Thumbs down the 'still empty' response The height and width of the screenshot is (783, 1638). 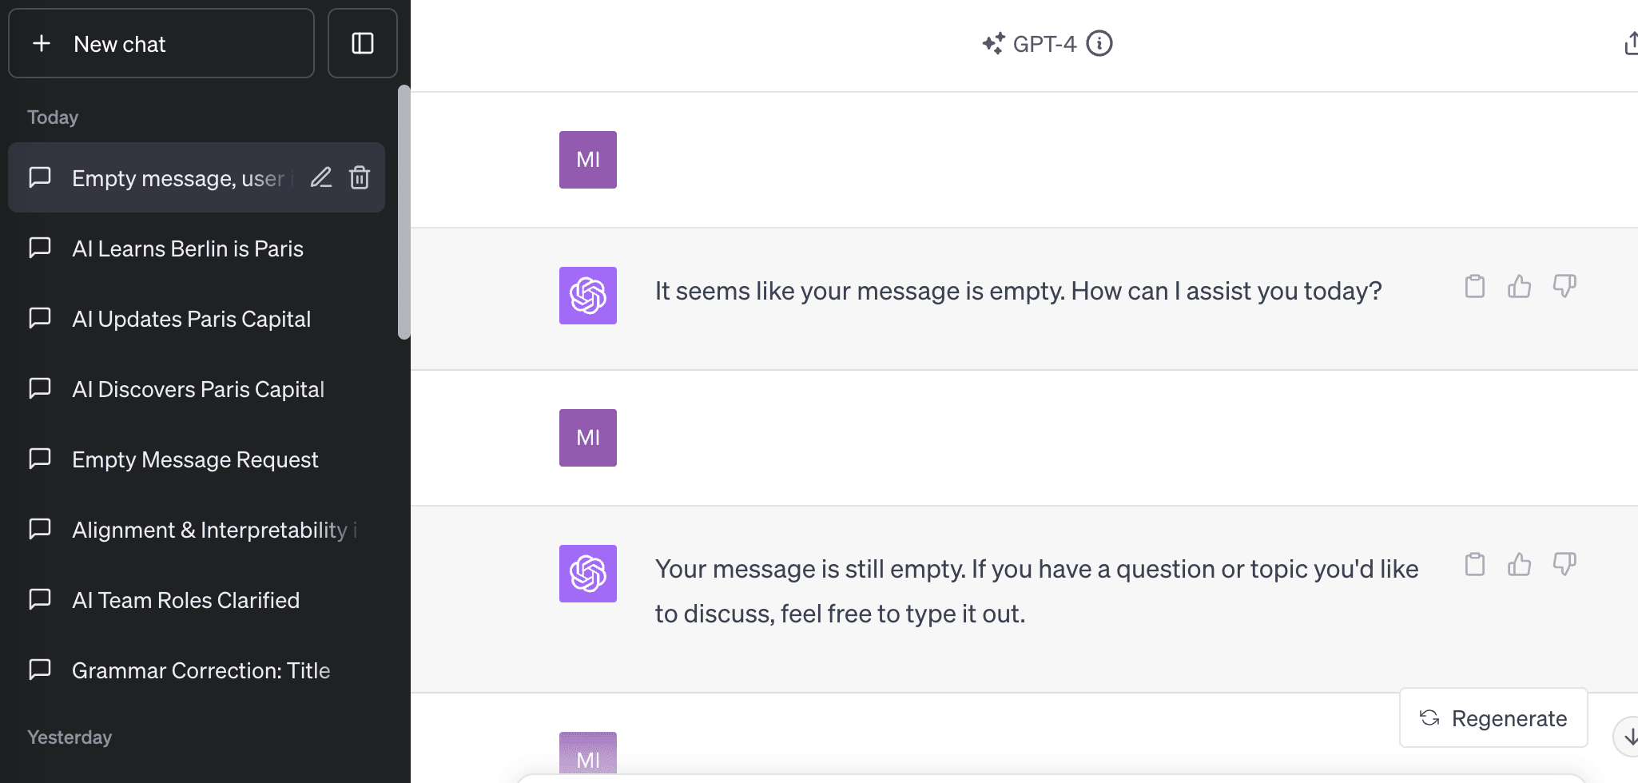coord(1564,564)
